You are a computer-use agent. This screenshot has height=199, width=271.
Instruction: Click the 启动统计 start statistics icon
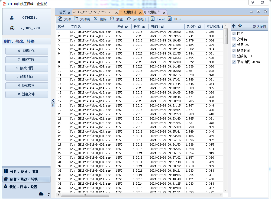click(129, 19)
